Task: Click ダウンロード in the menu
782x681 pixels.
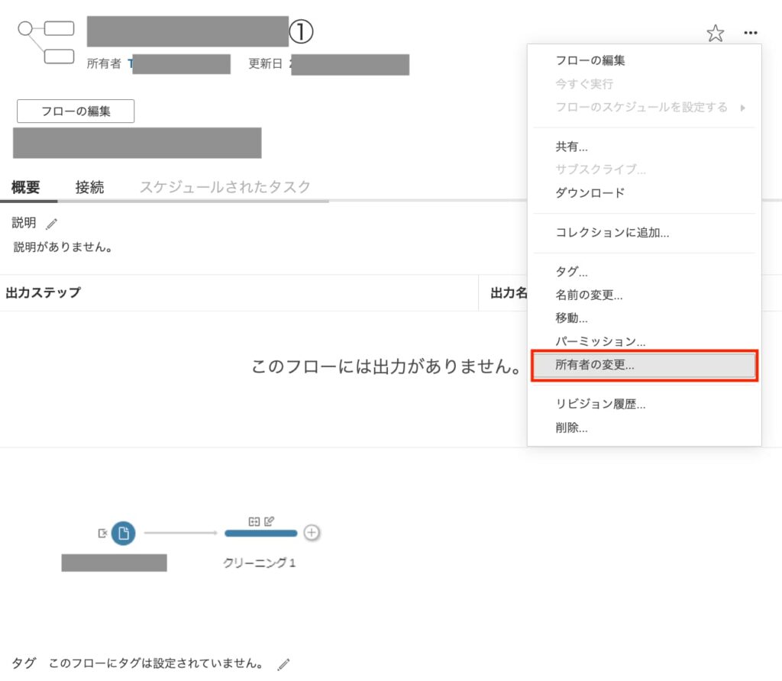Action: click(x=590, y=192)
